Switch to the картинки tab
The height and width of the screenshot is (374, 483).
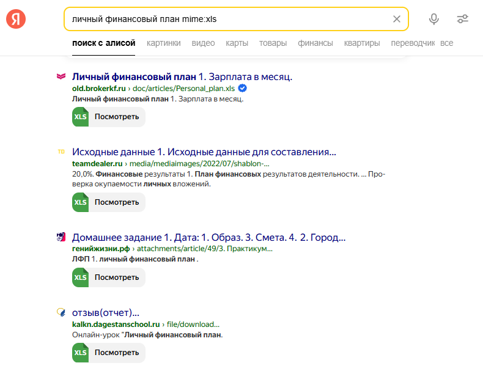(x=164, y=43)
